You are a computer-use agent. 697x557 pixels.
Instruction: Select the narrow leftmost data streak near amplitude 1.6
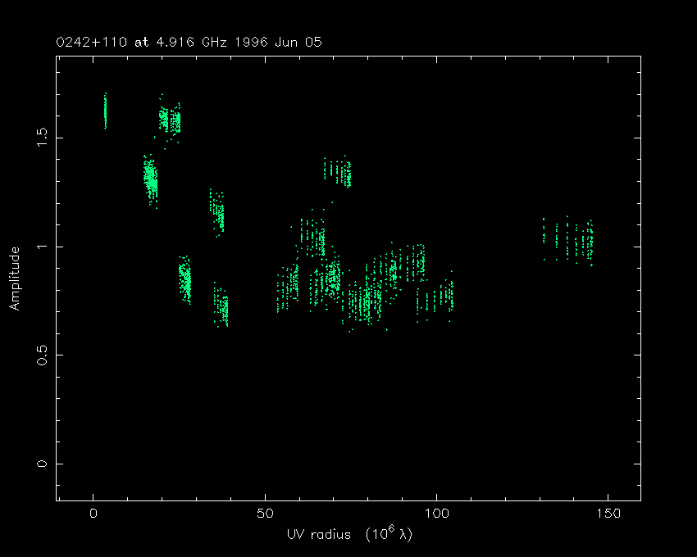pyautogui.click(x=105, y=111)
